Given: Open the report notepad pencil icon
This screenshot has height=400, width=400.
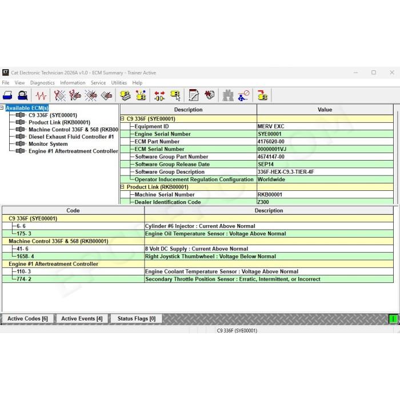Looking at the screenshot, I should pos(194,95).
